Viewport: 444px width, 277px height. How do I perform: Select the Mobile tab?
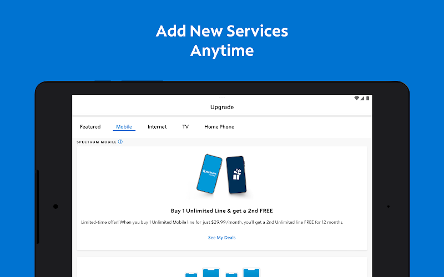[x=124, y=127]
